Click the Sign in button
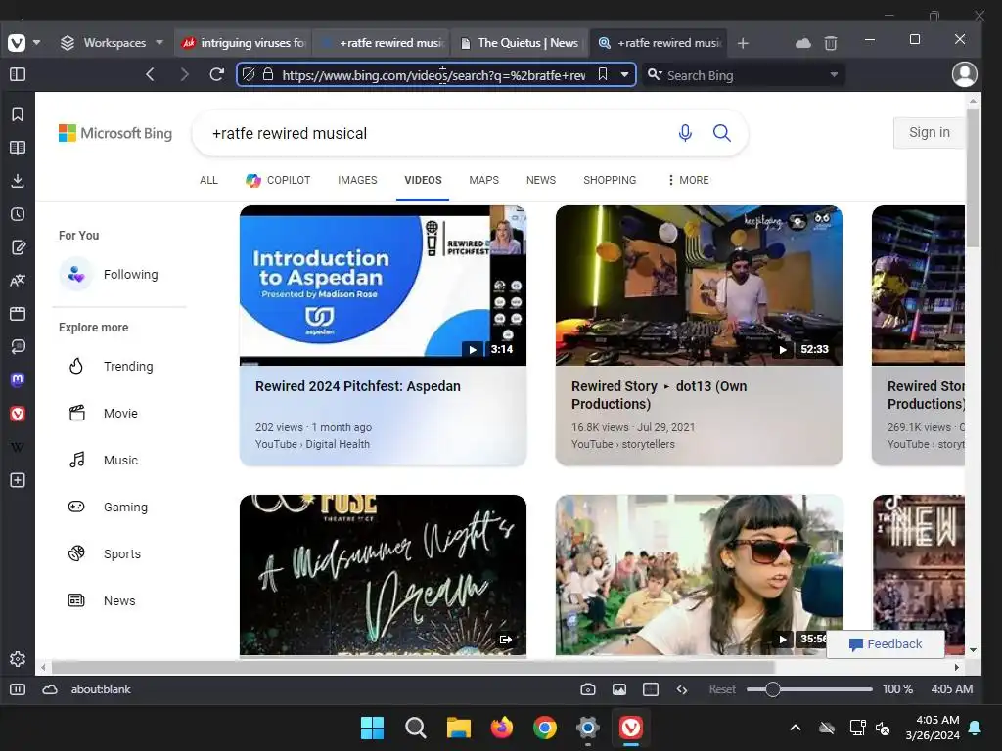The image size is (1002, 751). click(930, 132)
